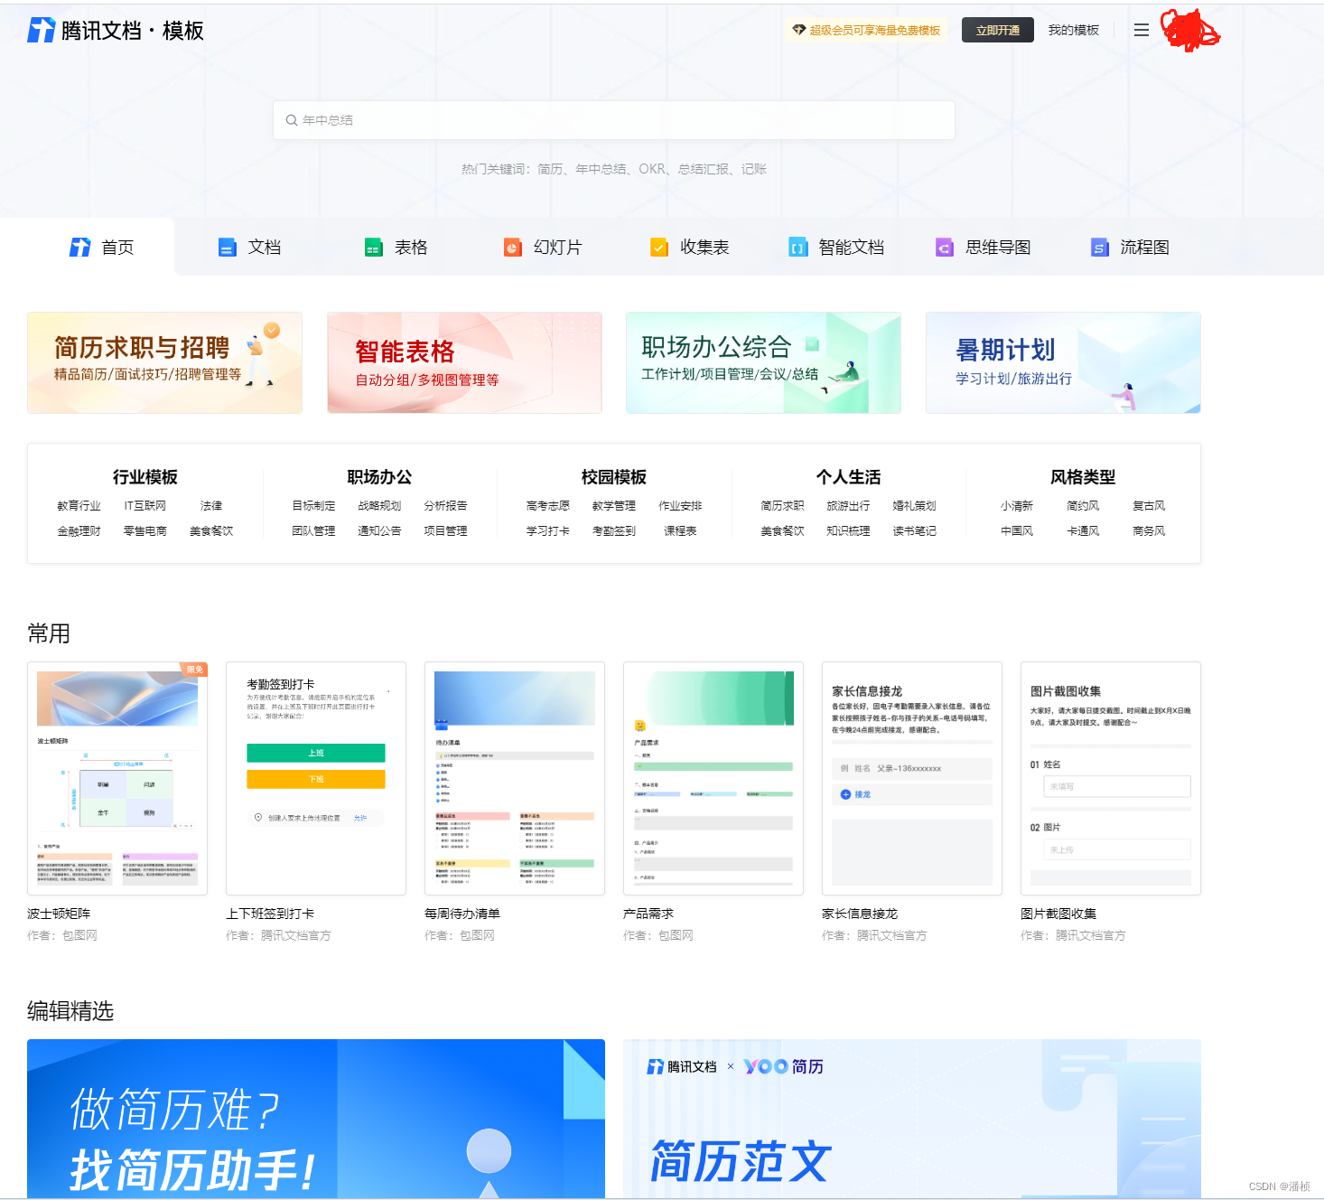Open the 做简历难 editor pick banner

coord(316,1119)
